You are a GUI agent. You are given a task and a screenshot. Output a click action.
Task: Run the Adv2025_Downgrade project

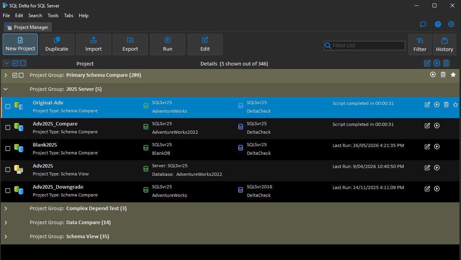(x=437, y=189)
